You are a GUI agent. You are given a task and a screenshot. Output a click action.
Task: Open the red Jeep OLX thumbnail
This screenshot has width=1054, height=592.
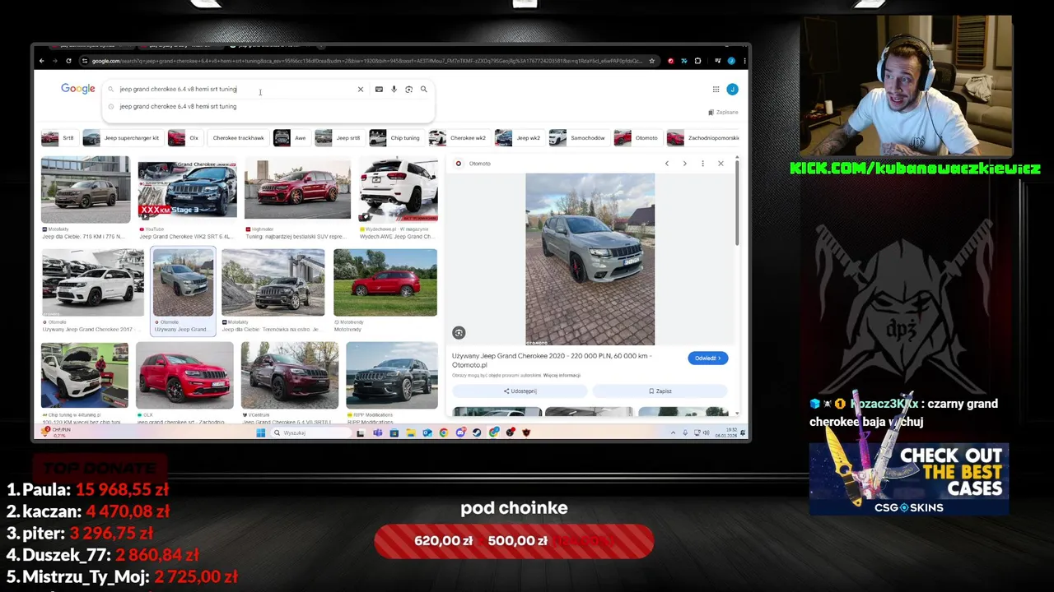coord(184,376)
